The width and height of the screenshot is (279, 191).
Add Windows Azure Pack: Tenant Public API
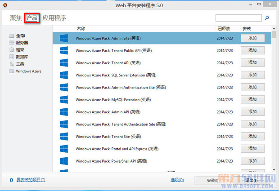click(252, 50)
